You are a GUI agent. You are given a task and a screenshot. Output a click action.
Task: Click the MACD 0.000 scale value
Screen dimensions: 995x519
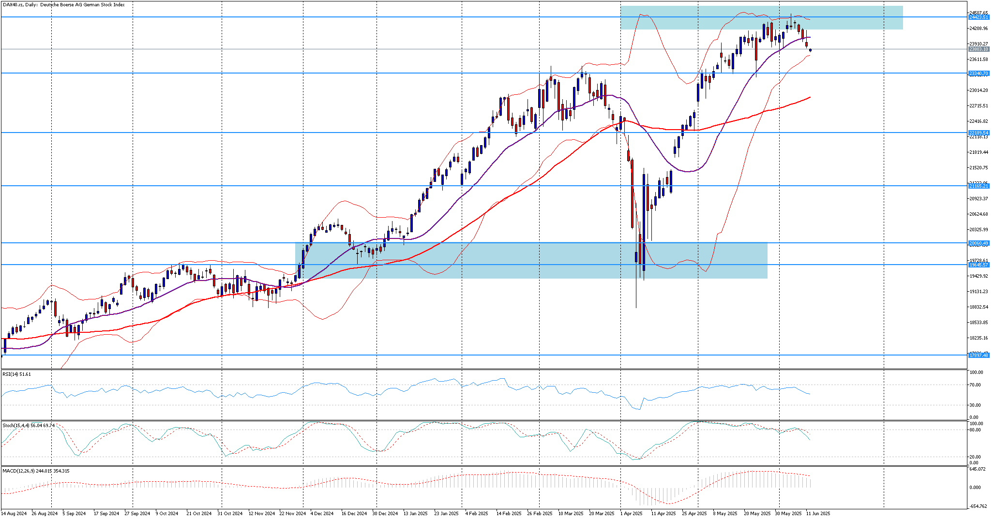click(976, 488)
